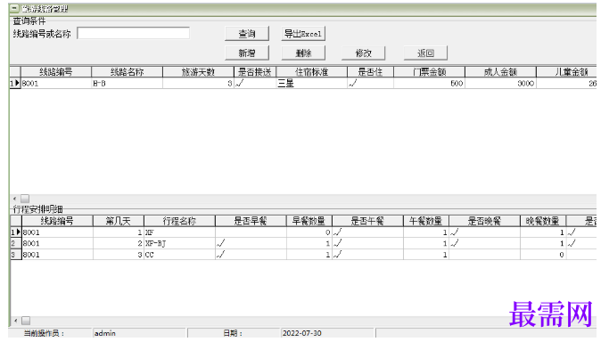609x342 pixels.
Task: Click the 线路编号或名称 search field
Action: click(x=133, y=33)
